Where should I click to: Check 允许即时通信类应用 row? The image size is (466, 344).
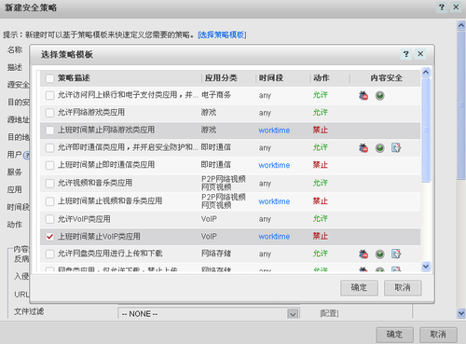49,147
